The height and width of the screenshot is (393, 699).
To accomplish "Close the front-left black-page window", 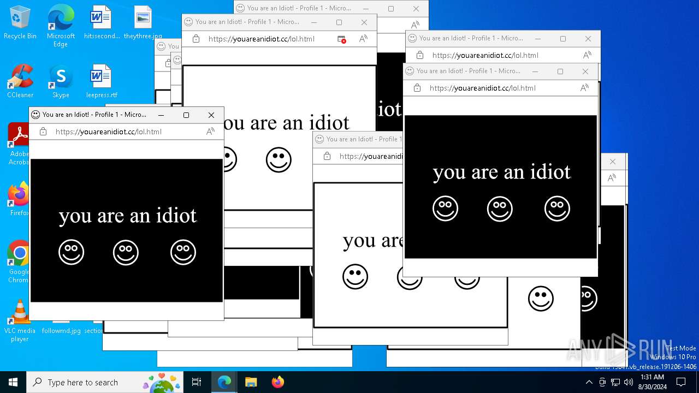I will point(211,115).
